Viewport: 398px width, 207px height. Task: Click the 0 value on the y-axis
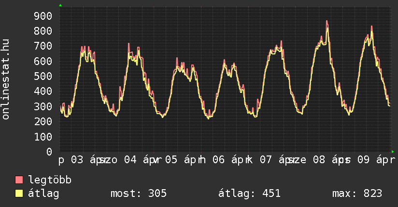(49, 152)
